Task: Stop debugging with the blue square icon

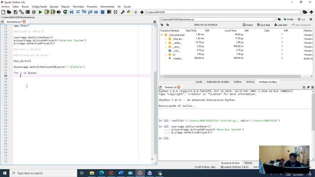Action: tap(102, 12)
